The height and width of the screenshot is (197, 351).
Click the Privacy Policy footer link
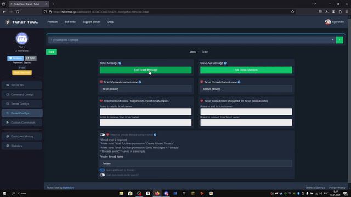click(x=337, y=188)
